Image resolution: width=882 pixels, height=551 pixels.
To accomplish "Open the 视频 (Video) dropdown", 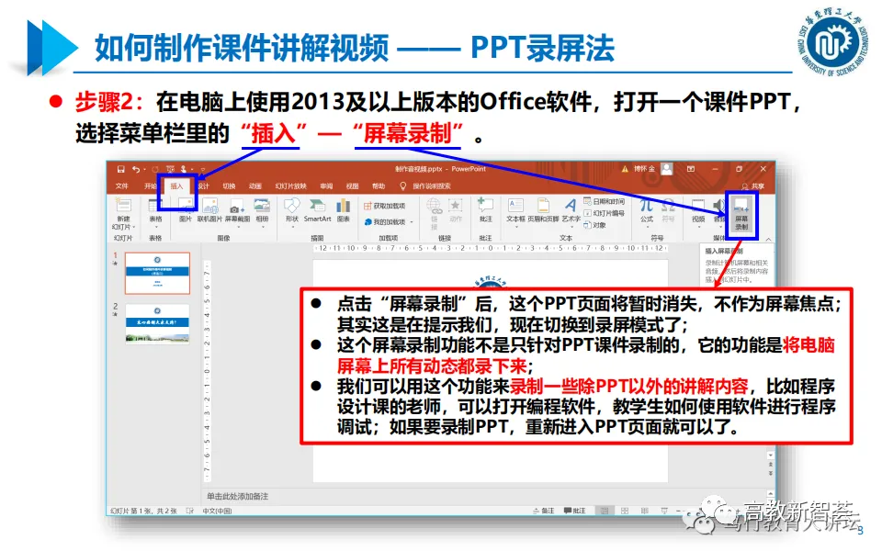I will pos(698,212).
